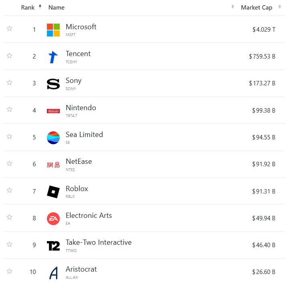
Task: Open the Tencent company link
Action: [78, 54]
